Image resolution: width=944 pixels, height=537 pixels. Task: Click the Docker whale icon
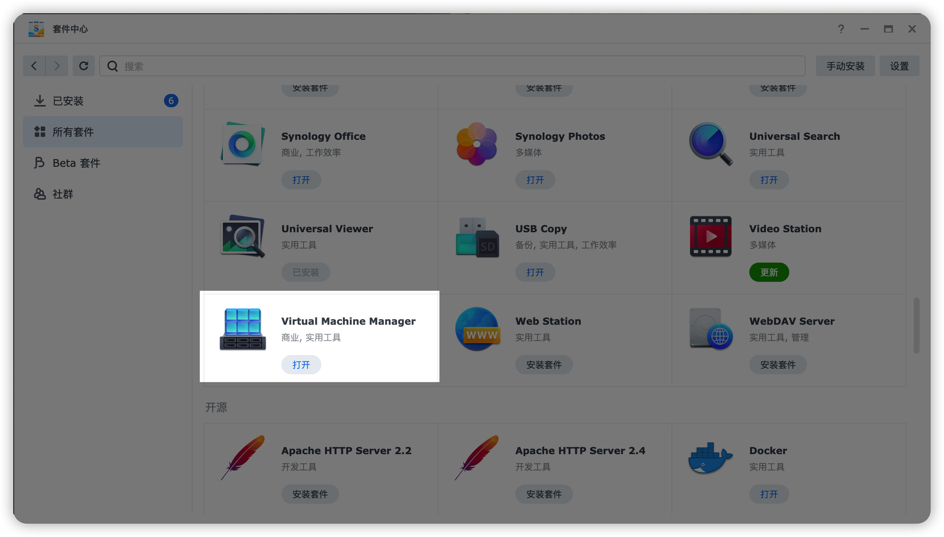711,458
